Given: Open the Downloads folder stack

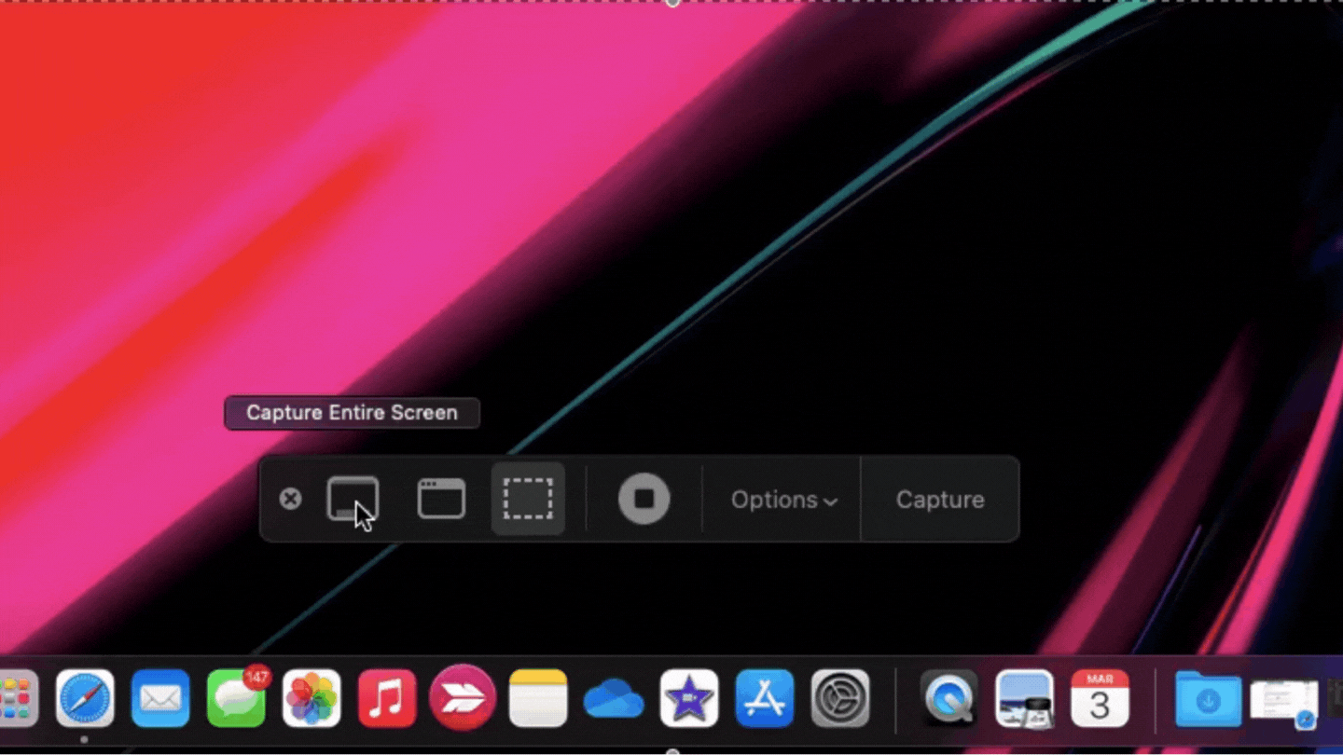Looking at the screenshot, I should click(x=1208, y=698).
